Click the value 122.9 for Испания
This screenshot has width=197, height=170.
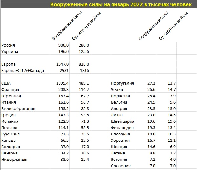click(x=64, y=121)
